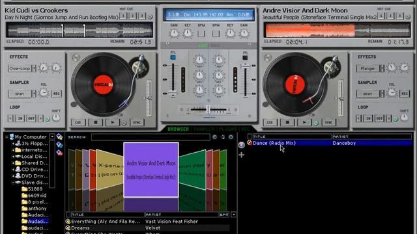Image resolution: width=417 pixels, height=234 pixels.
Task: Open the left deck Over-Loop effect dropdown
Action: [34, 68]
